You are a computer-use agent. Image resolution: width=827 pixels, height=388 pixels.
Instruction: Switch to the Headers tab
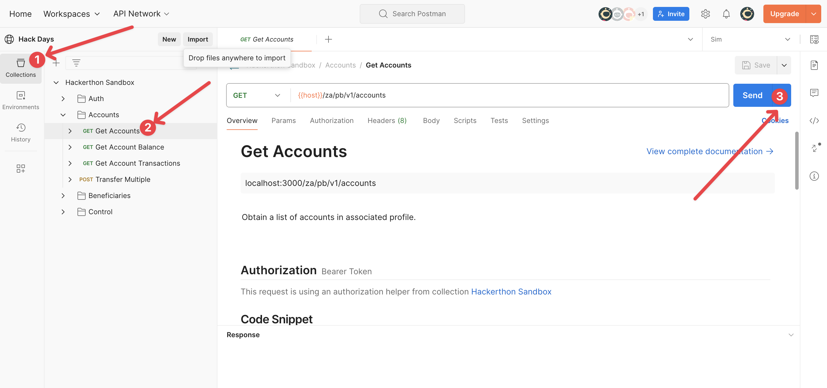(387, 120)
